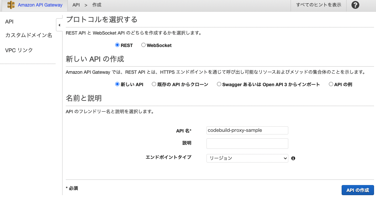Select the API の例 option

(x=331, y=84)
